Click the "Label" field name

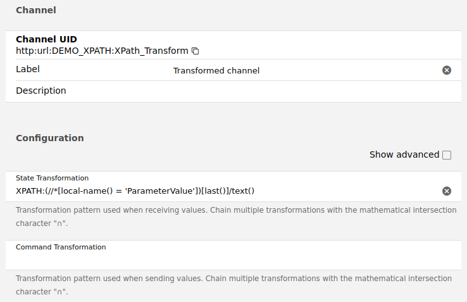pyautogui.click(x=28, y=69)
